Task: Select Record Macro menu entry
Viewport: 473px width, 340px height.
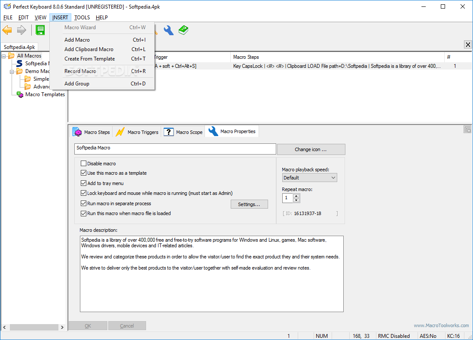Action: [103, 71]
